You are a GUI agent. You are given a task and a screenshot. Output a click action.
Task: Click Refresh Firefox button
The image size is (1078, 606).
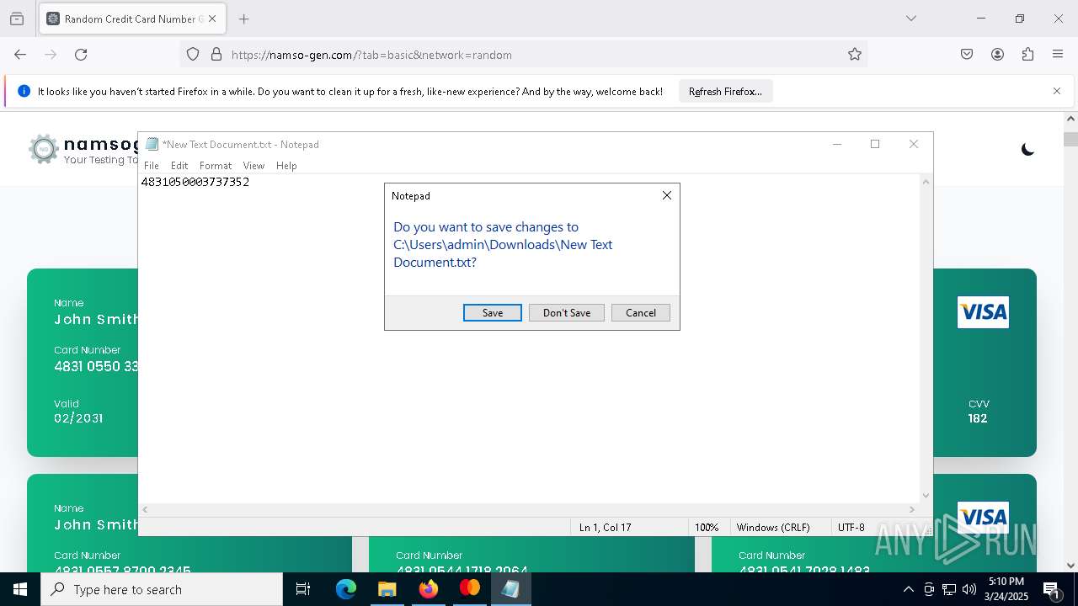(x=725, y=92)
